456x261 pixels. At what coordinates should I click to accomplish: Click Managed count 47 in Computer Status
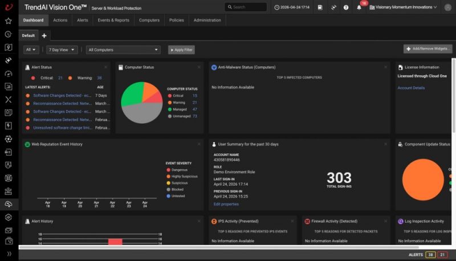194,109
